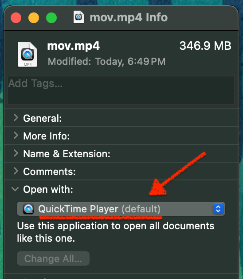Click the Modified date text
243x279 pixels.
[x=106, y=62]
